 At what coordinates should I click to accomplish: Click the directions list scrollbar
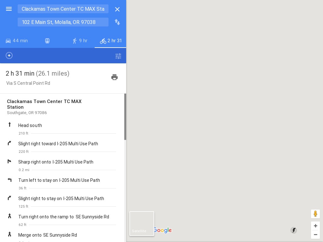125,117
